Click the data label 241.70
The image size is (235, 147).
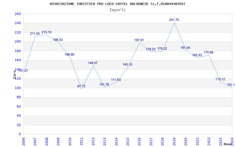(x=174, y=20)
